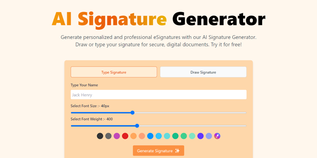Viewport: 317px width, 158px height.
Task: Click the font size slider handle
Action: coord(132,113)
